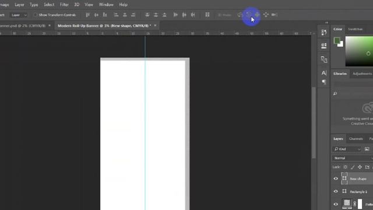Viewport: 373px width, 210px height.
Task: Switch to Modern Roll-Up Banner document tab
Action: tap(104, 26)
